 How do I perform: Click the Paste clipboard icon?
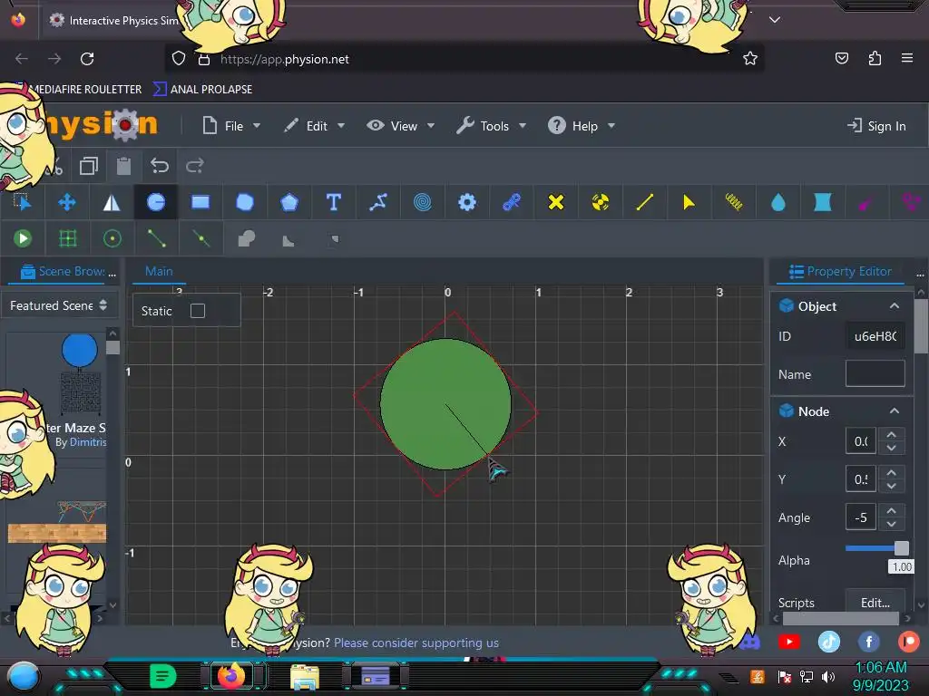[x=123, y=166]
